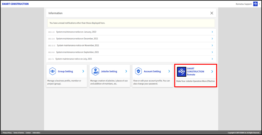Viewport: 262px width, 135px height.
Task: Click 'Manage a business profile, member' description
Action: (64, 82)
